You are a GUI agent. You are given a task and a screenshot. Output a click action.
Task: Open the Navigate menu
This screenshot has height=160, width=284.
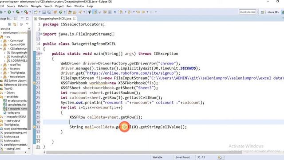(36, 6)
